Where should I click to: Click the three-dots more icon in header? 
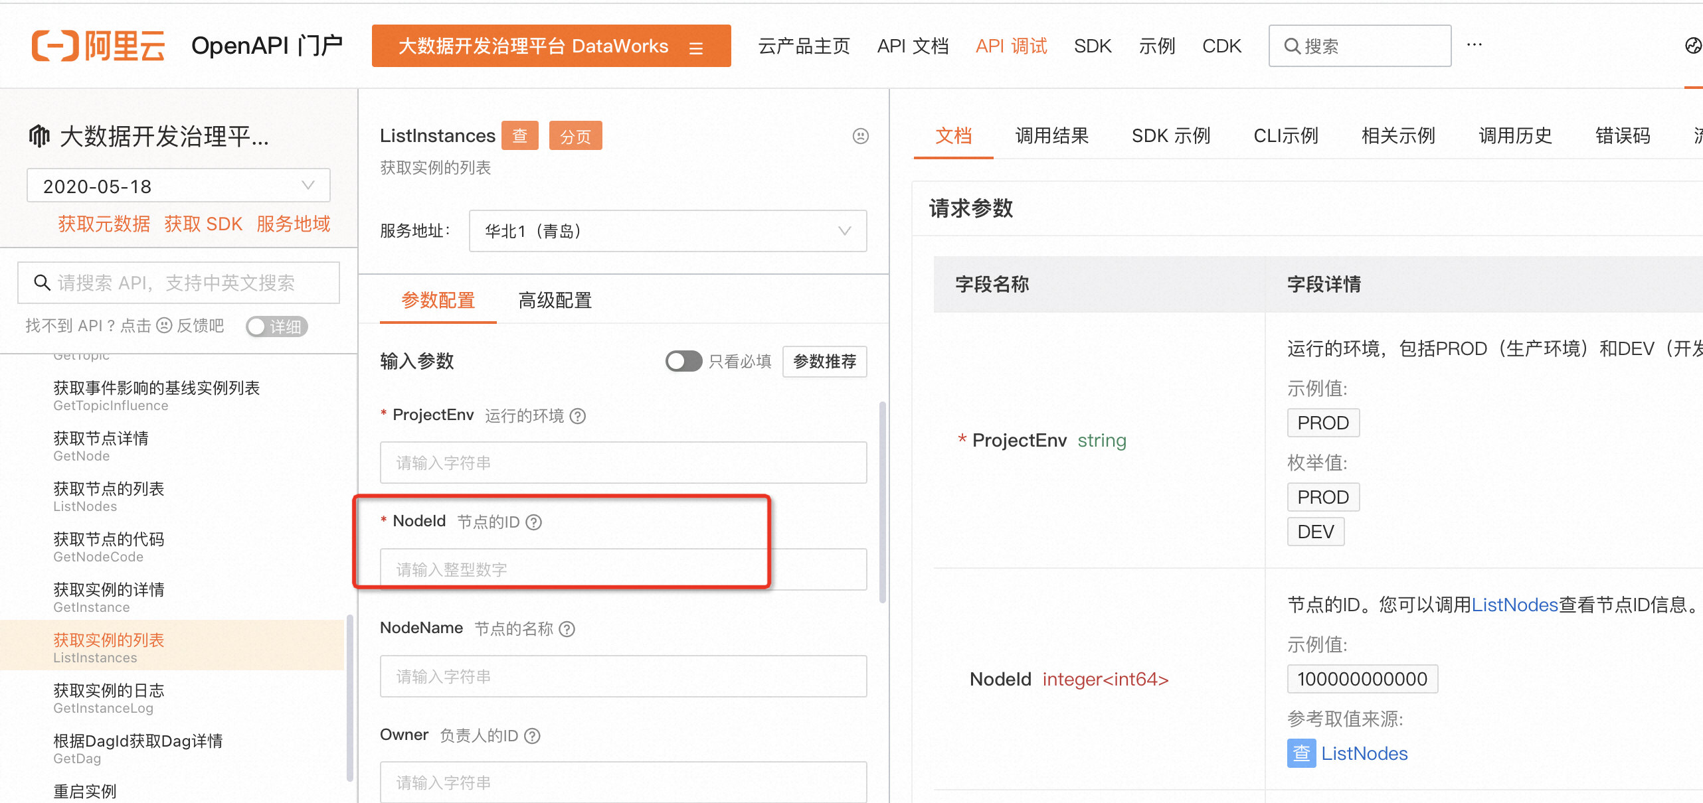[1474, 45]
